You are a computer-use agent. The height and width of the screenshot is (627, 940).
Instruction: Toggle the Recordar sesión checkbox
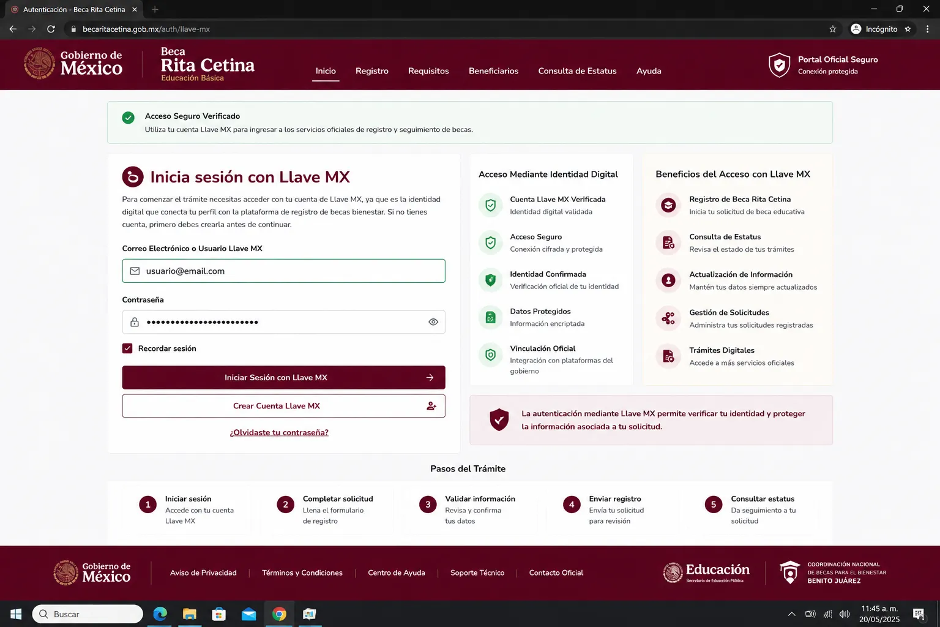point(127,348)
